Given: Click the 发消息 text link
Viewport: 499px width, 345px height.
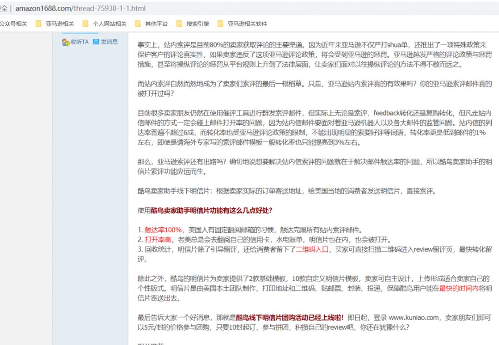Looking at the screenshot, I should tap(110, 42).
